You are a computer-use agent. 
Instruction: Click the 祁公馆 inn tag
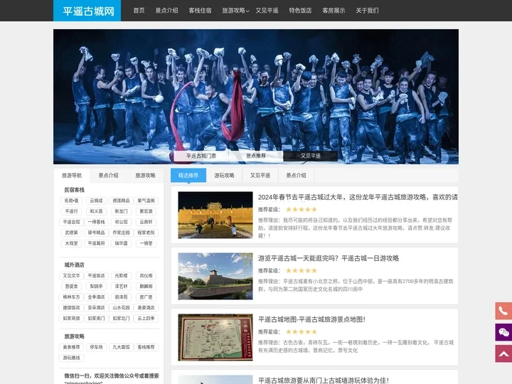[x=121, y=222]
